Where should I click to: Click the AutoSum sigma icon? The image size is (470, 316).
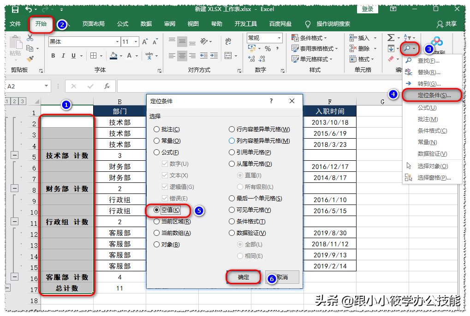tap(391, 38)
